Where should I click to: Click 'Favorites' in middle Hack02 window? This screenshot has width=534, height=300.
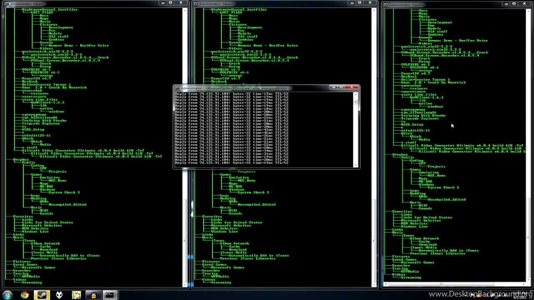[x=212, y=217]
